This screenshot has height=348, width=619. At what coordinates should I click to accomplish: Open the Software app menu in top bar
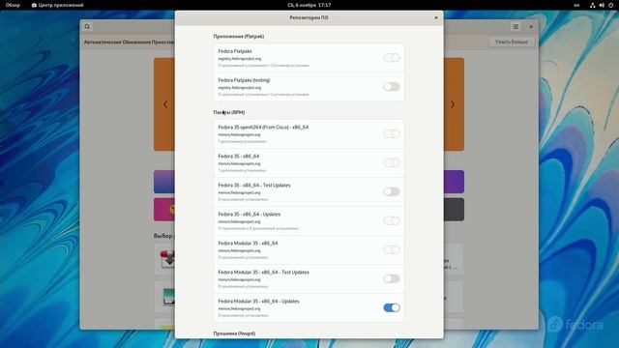(x=58, y=5)
